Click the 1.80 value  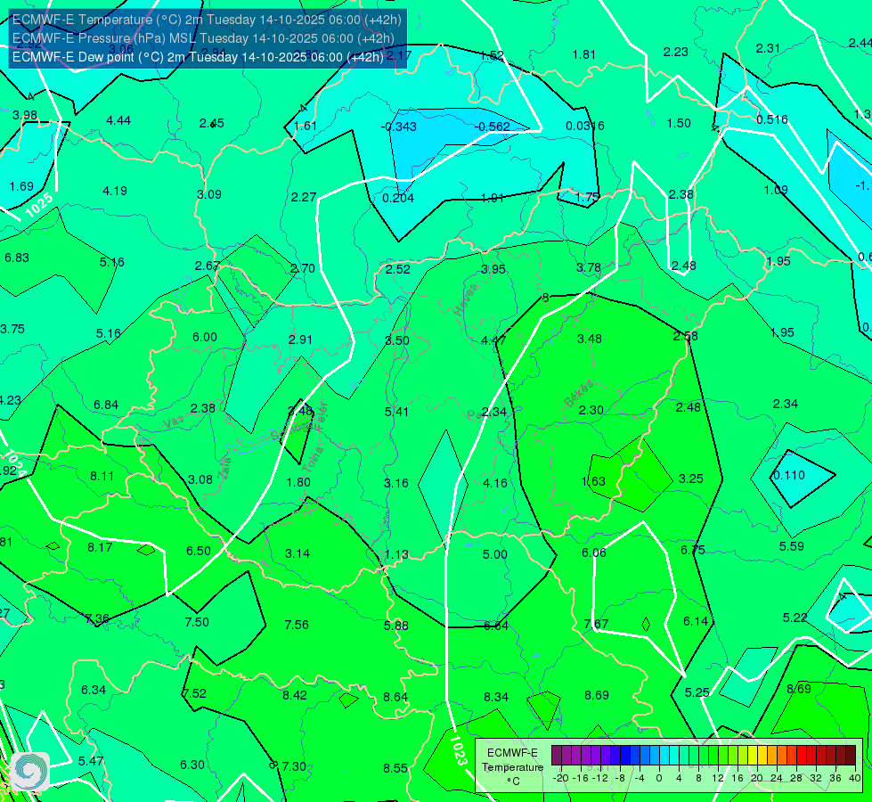coord(298,482)
